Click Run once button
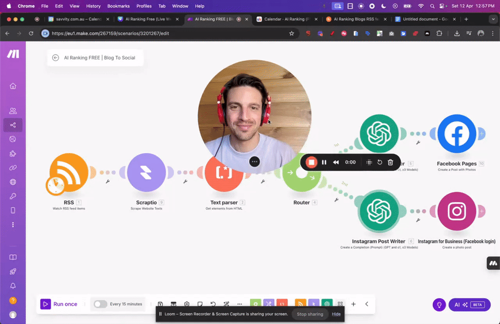The image size is (500, 324). click(x=59, y=304)
